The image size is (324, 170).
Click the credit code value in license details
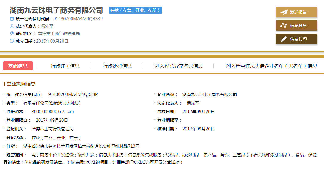(x=73, y=94)
